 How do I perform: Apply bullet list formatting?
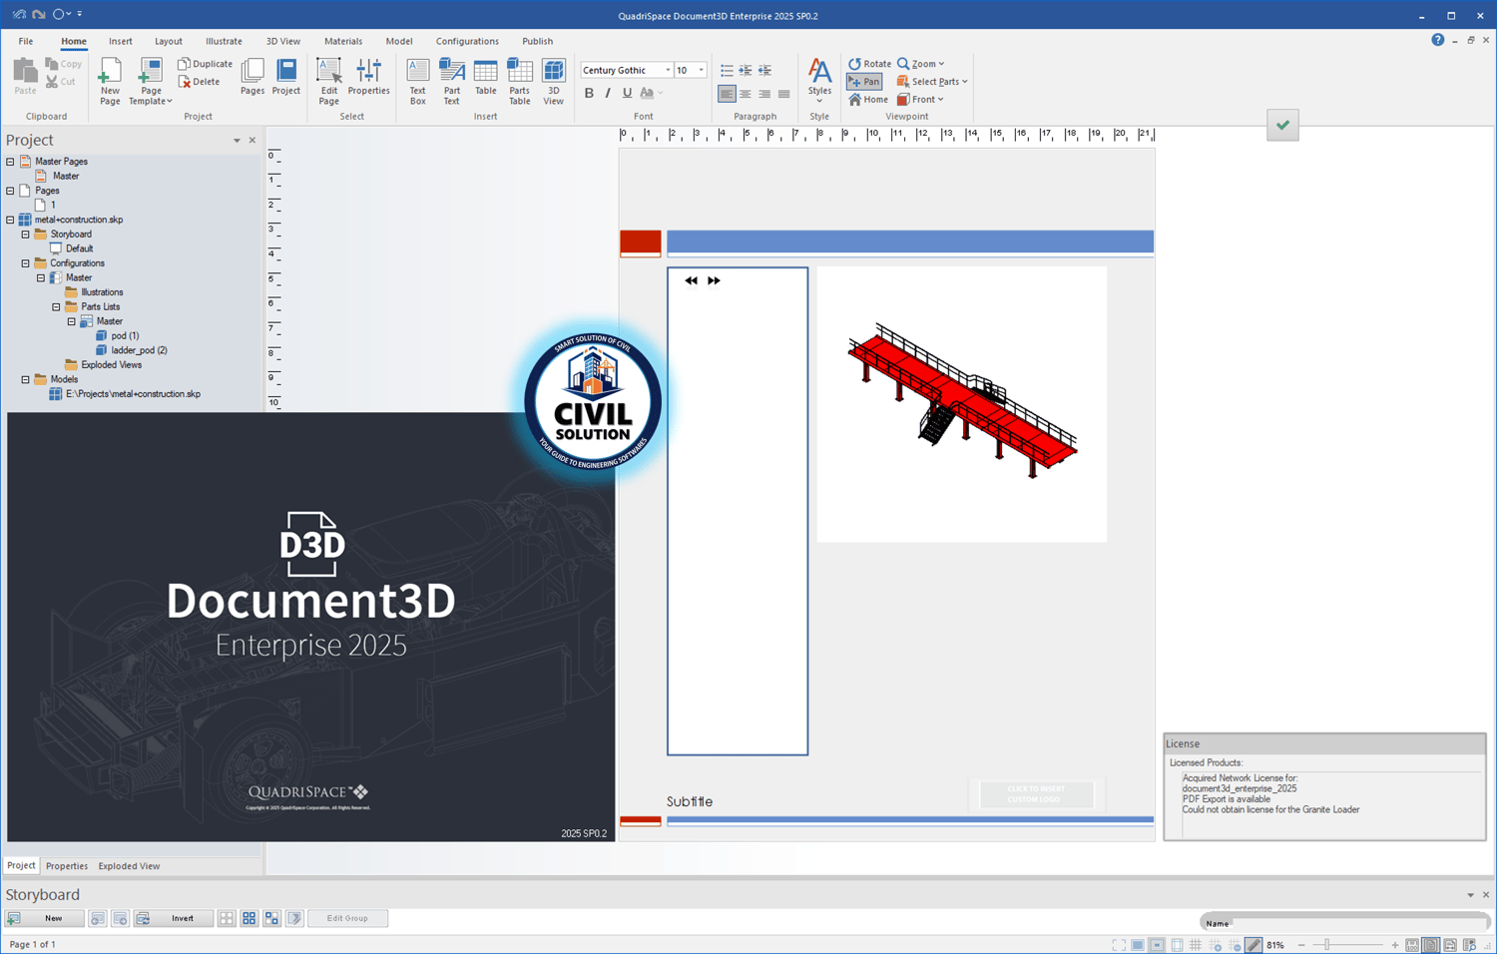point(727,71)
